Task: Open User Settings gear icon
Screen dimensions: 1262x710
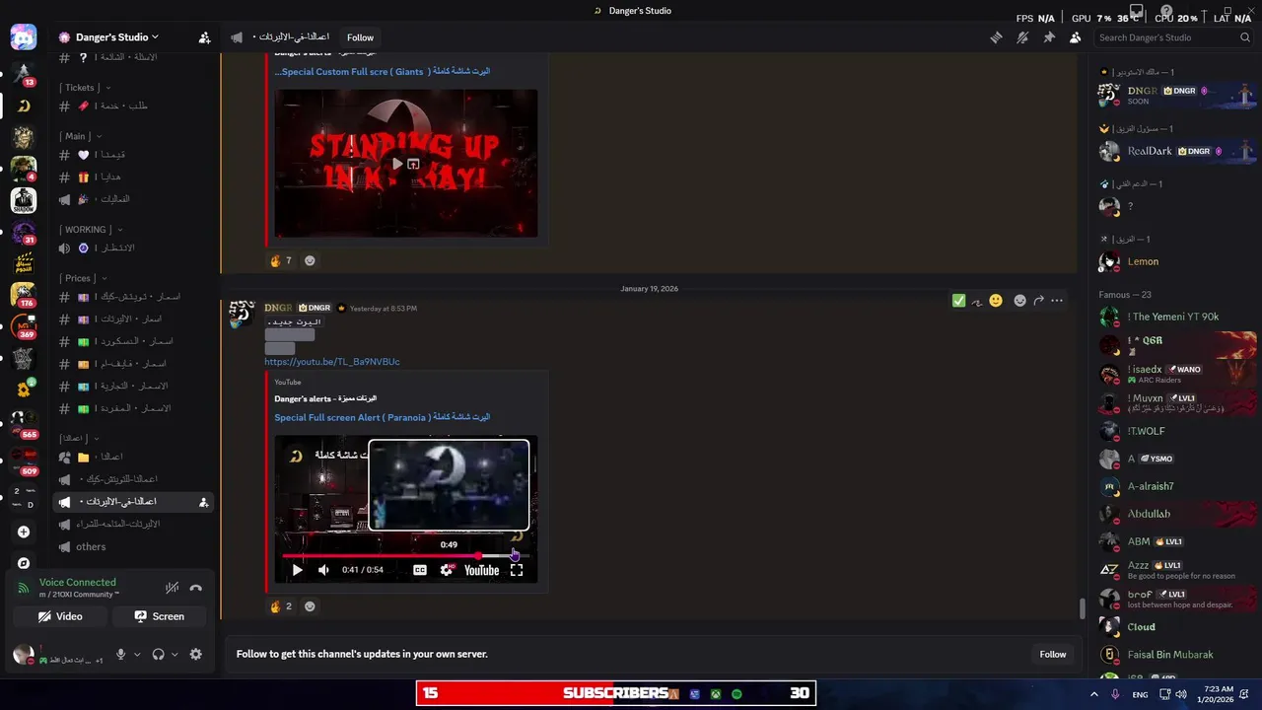Action: (195, 655)
